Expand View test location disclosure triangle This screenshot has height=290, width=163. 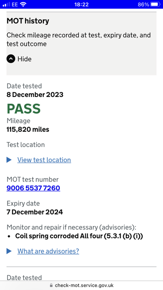9,160
